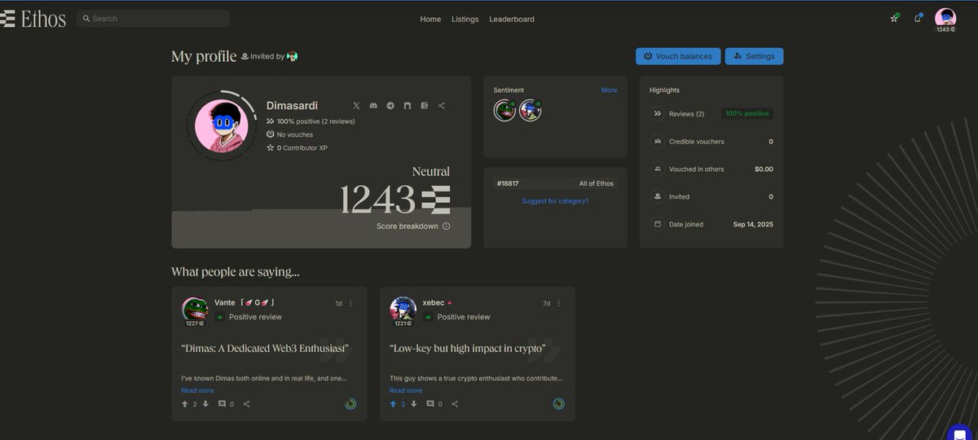Viewport: 978px width, 440px height.
Task: Click Suggest for category? link
Action: pos(555,200)
